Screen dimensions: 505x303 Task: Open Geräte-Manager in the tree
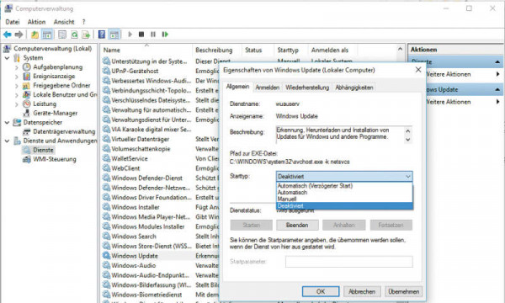[x=55, y=113]
